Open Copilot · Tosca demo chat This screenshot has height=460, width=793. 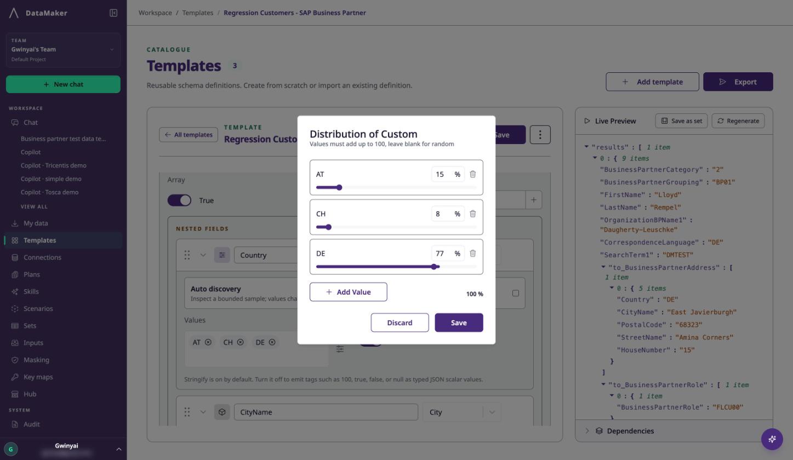(x=49, y=192)
